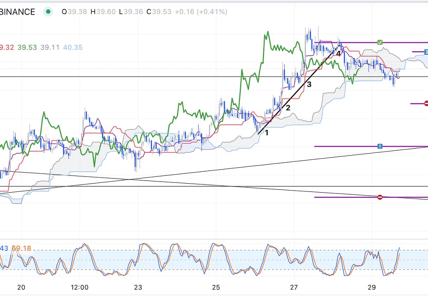
Task: Click the green market status dot
Action: pos(48,12)
